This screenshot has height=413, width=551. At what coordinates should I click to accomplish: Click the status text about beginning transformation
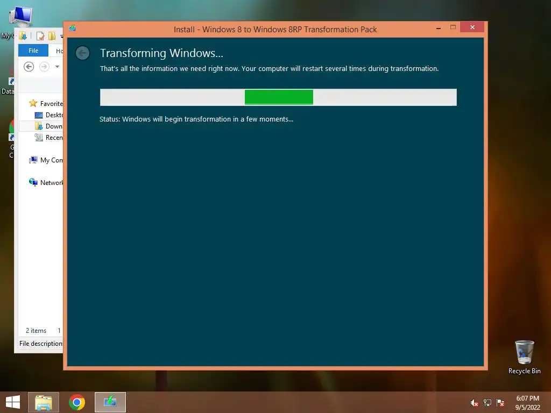coord(196,119)
